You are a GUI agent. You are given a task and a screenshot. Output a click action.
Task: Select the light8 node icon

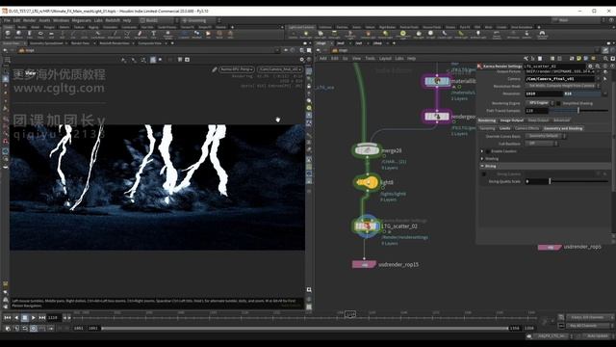click(368, 182)
